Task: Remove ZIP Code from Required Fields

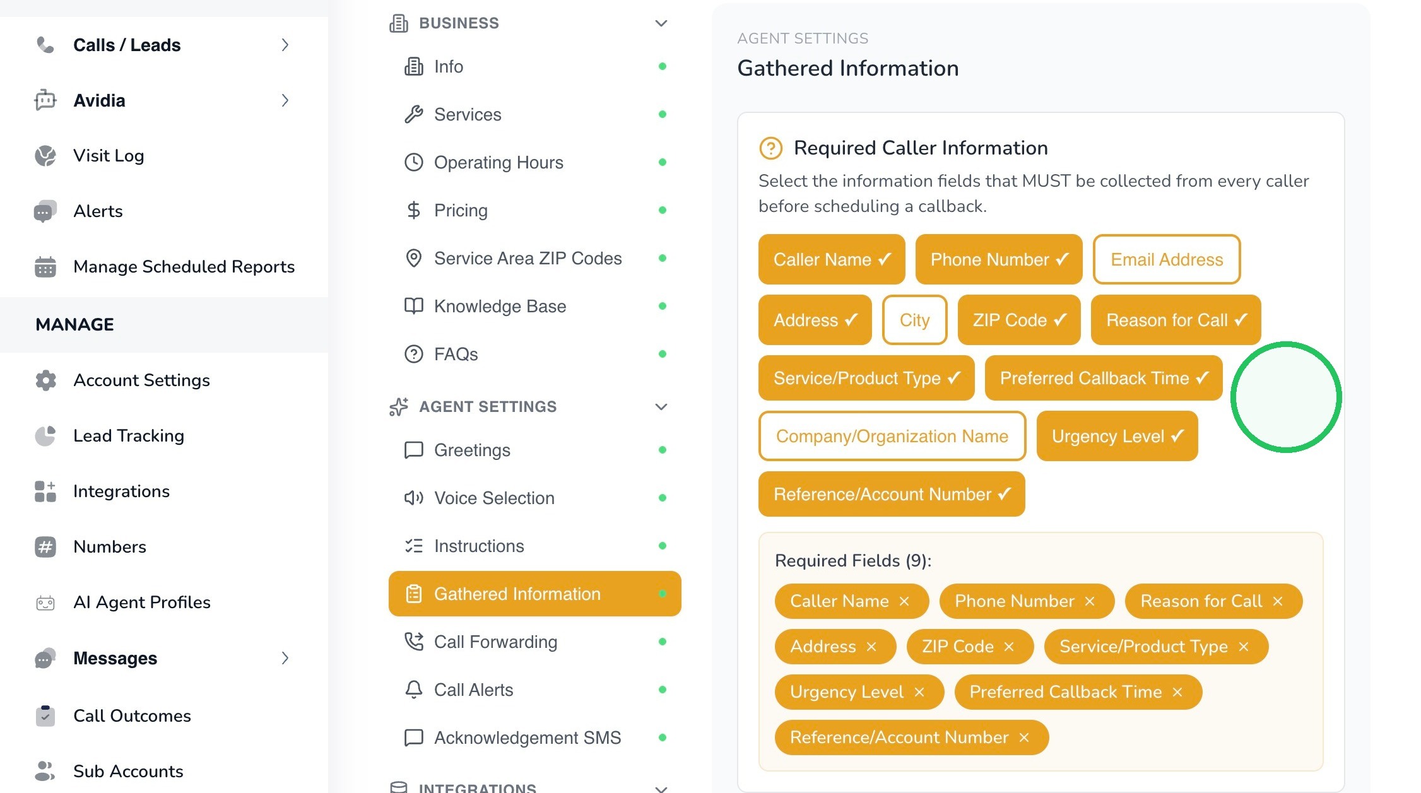Action: (1008, 647)
